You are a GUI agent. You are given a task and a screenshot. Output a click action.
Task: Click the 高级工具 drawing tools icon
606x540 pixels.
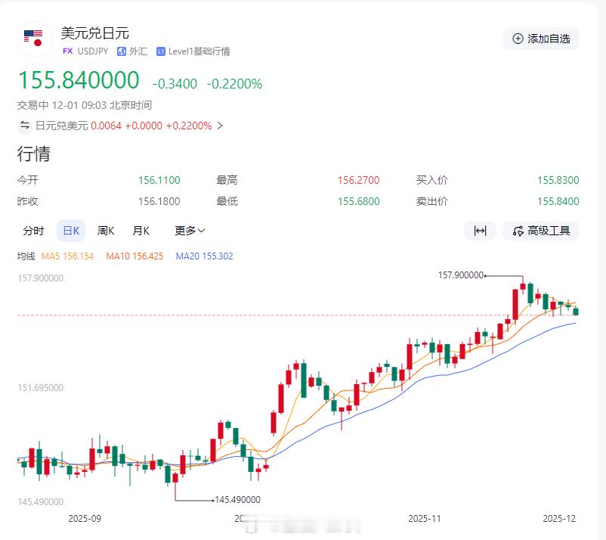point(518,231)
